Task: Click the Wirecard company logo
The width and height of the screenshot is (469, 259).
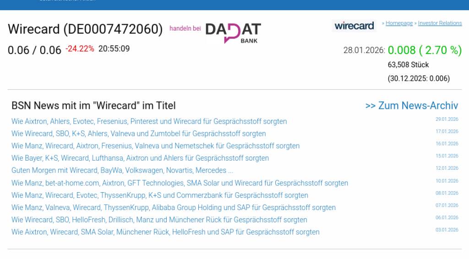Action: [354, 26]
